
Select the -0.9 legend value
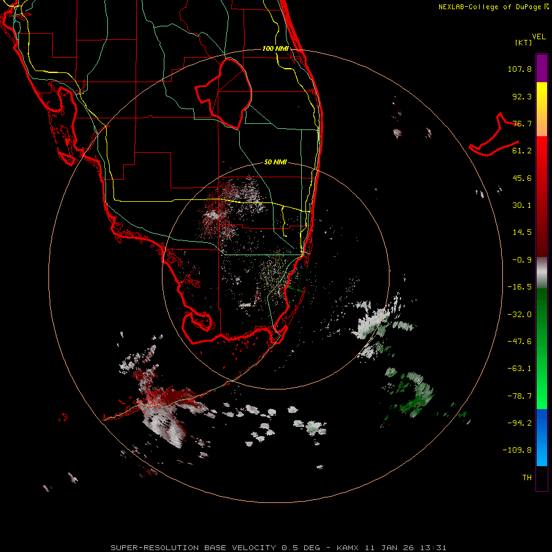522,260
